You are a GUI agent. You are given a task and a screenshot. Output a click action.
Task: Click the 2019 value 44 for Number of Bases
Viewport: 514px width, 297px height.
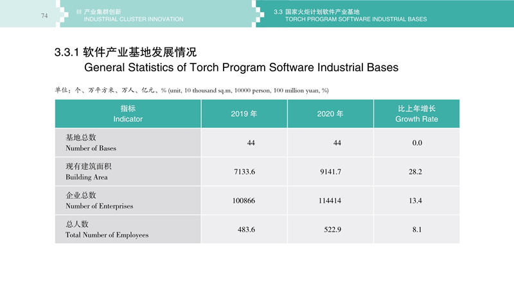(x=251, y=143)
